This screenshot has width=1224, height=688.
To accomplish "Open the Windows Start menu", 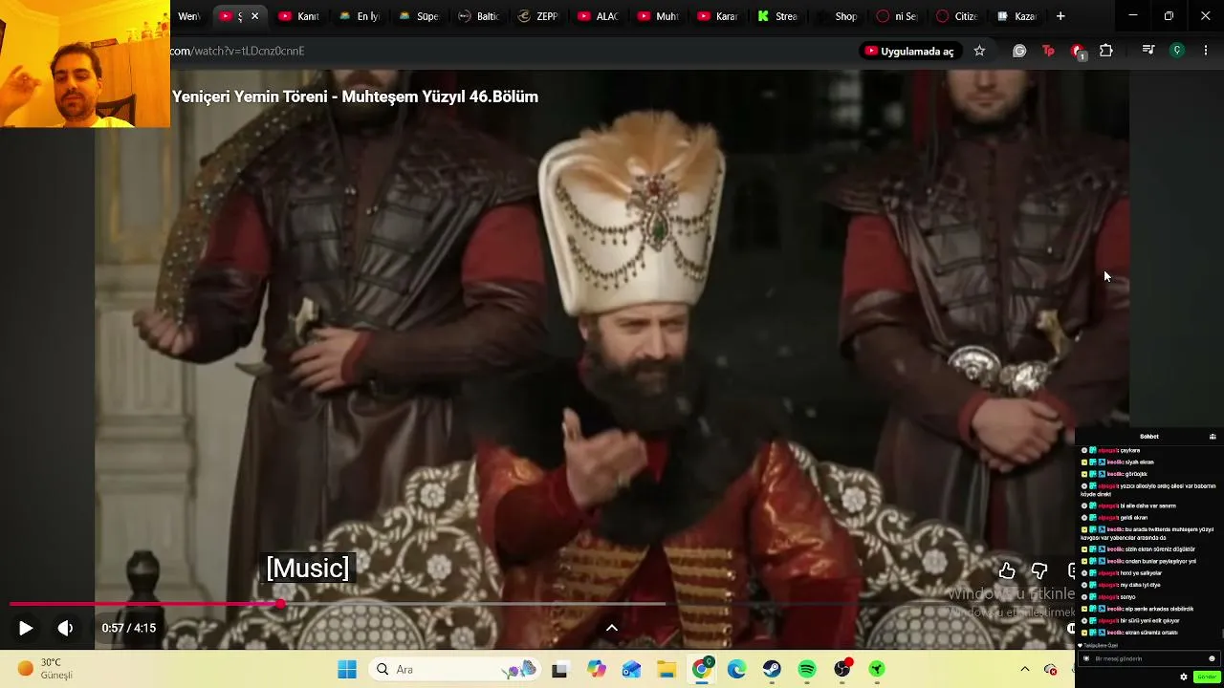I will tap(347, 669).
